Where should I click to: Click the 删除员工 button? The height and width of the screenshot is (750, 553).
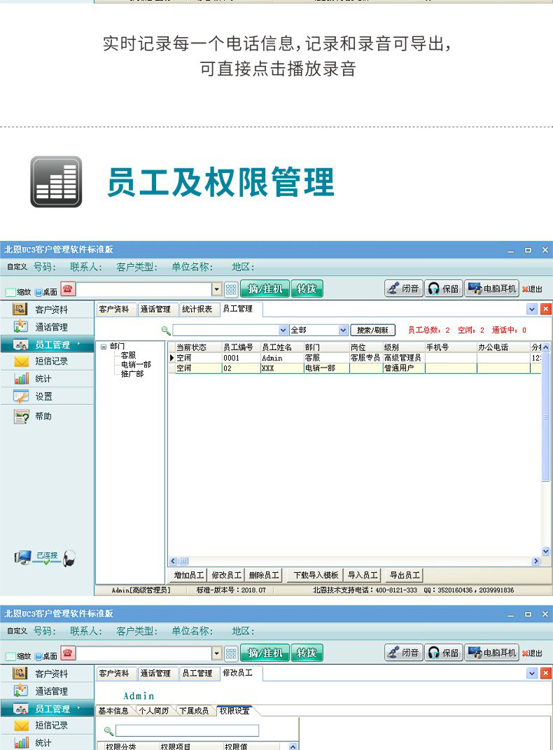263,575
